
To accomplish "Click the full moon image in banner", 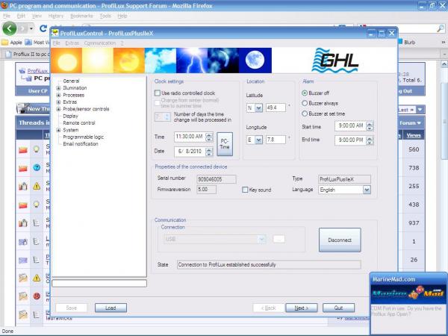I will click(255, 60).
